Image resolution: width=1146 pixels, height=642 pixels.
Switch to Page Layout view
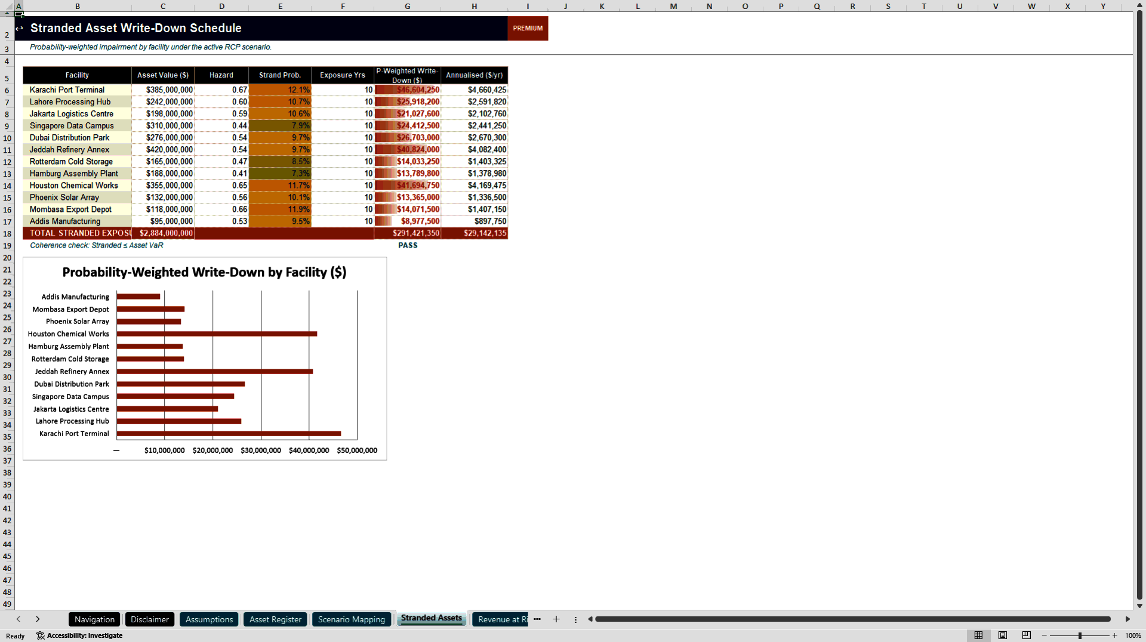tap(1003, 635)
